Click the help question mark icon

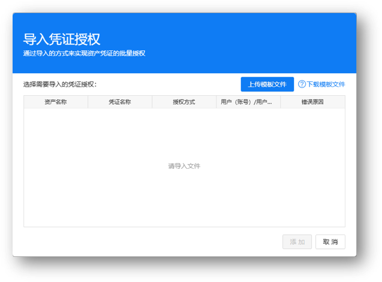click(302, 84)
